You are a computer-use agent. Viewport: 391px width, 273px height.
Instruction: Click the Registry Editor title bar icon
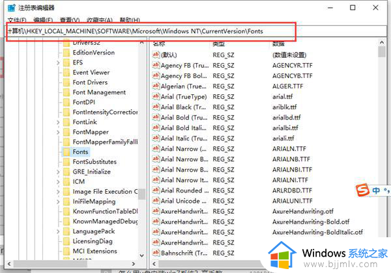pos(12,8)
